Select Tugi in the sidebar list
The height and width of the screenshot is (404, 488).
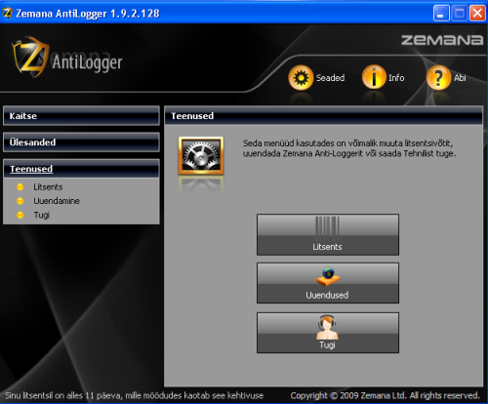click(x=41, y=215)
